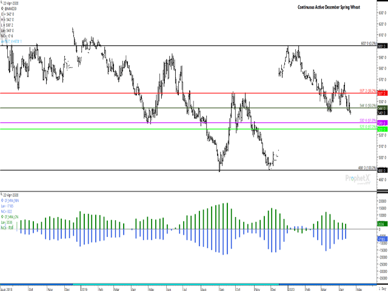Click the 50.0% retracement line label at 544'0
The width and height of the screenshot is (388, 291).
click(x=368, y=105)
